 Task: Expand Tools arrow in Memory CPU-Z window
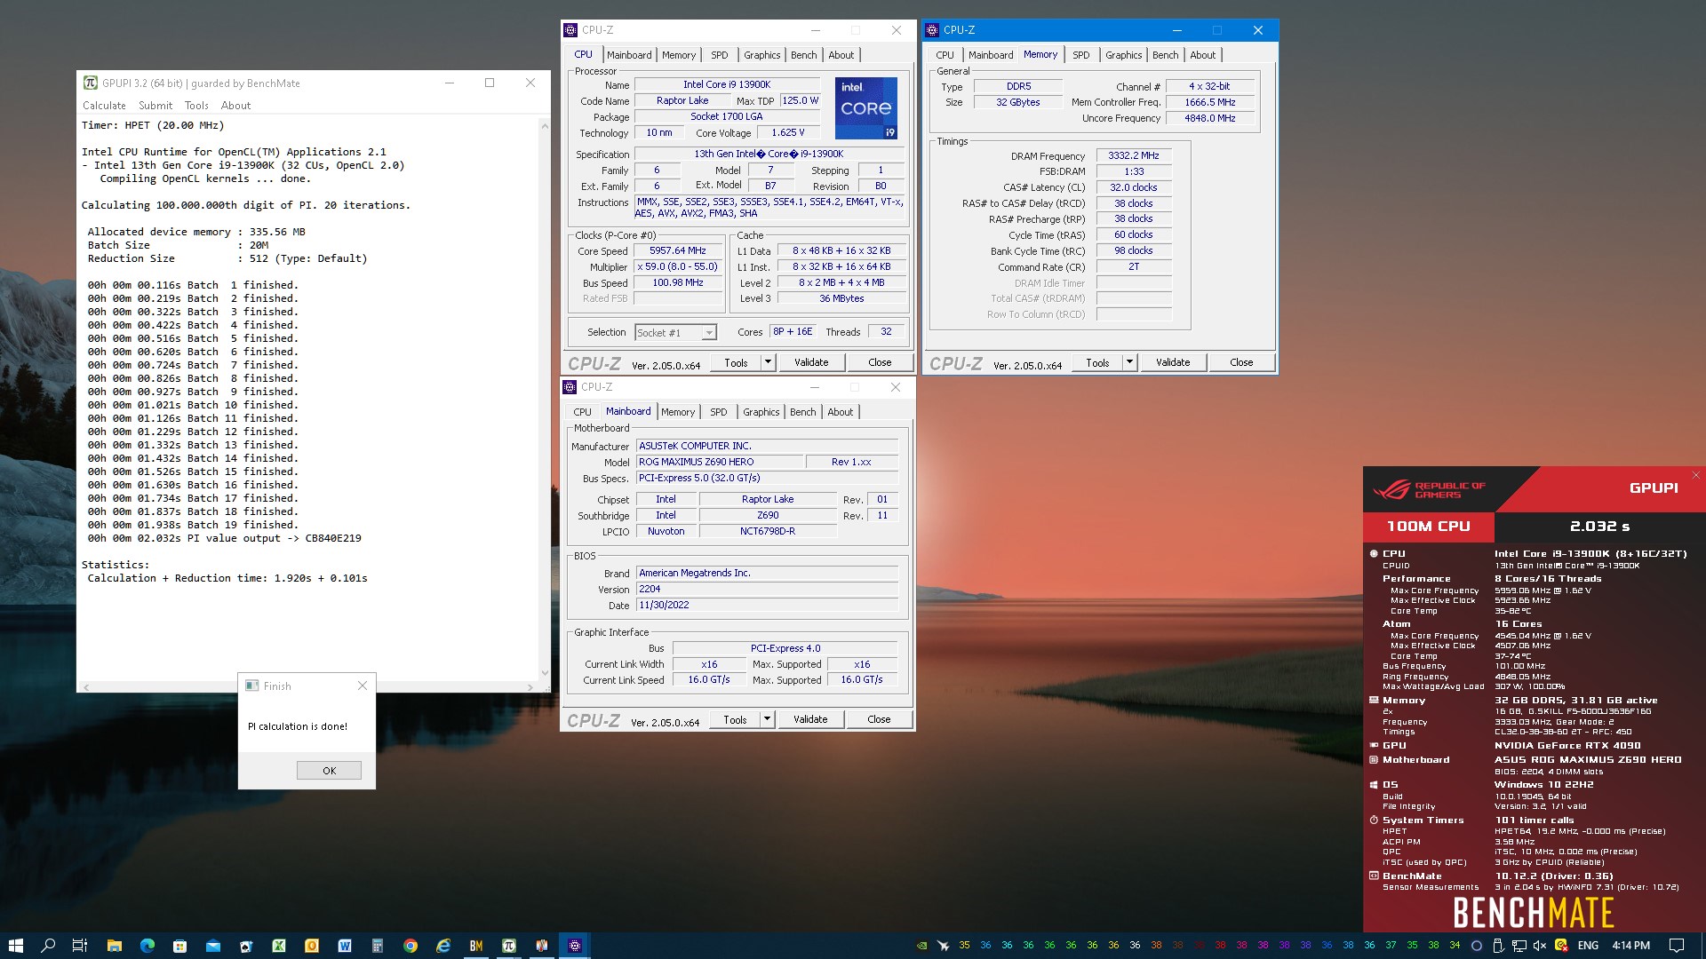[x=1129, y=362]
